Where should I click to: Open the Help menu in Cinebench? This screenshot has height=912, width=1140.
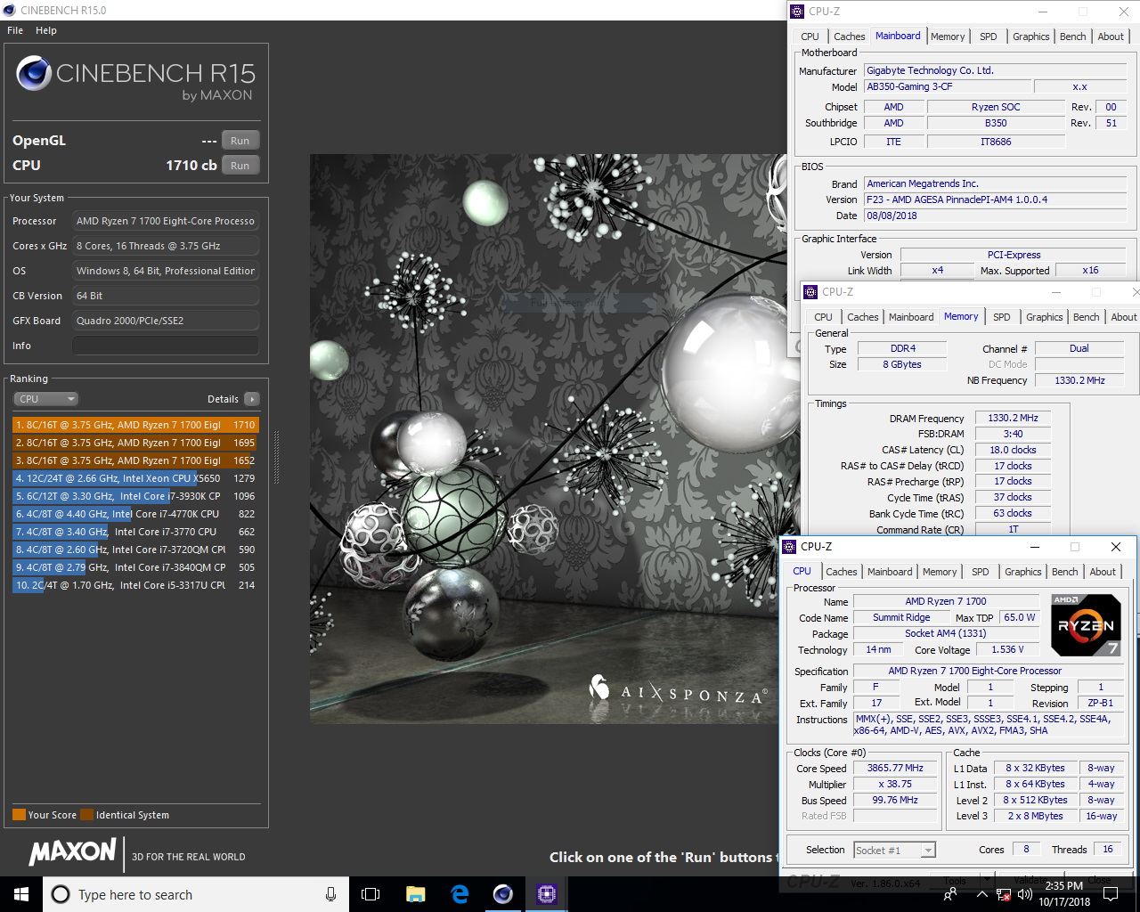coord(46,30)
